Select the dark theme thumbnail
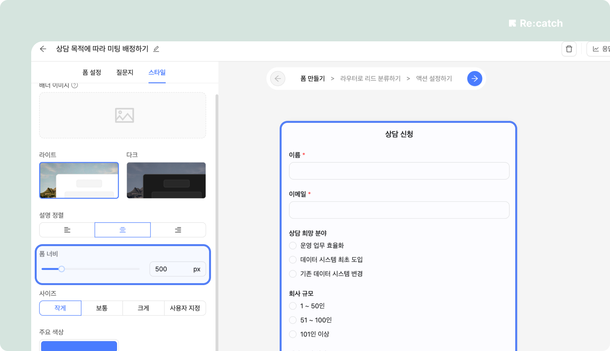 pos(166,180)
